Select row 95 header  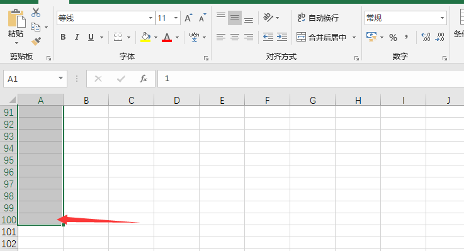pyautogui.click(x=9, y=160)
